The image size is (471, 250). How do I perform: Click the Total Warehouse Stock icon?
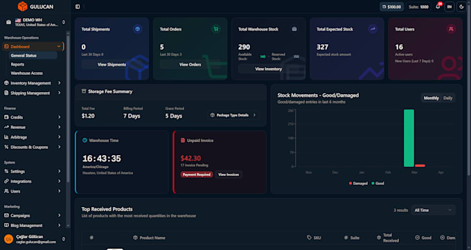pos(294,29)
